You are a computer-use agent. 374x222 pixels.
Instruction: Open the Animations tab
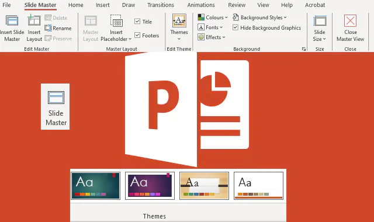[x=201, y=5]
